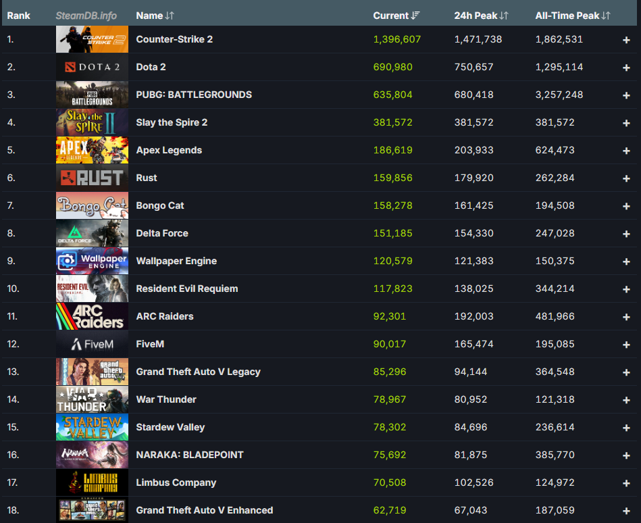The image size is (641, 523).
Task: Click plus icon for NARAKA: BLADEPOINT
Action: [x=626, y=455]
